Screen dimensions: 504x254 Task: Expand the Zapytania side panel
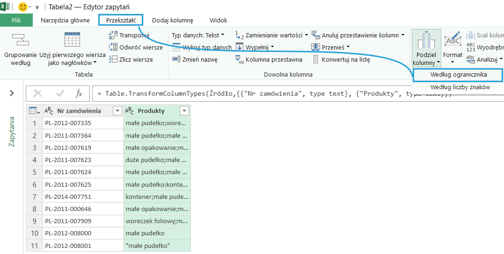click(12, 93)
